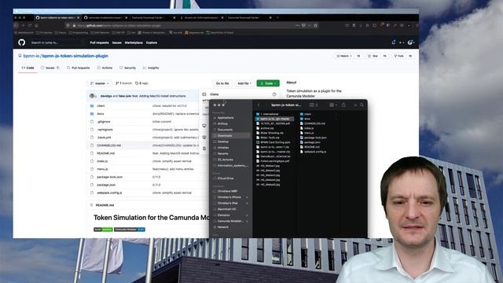Open Marketplace in GitHub header
Viewport: 503px width, 283px height.
(x=134, y=42)
